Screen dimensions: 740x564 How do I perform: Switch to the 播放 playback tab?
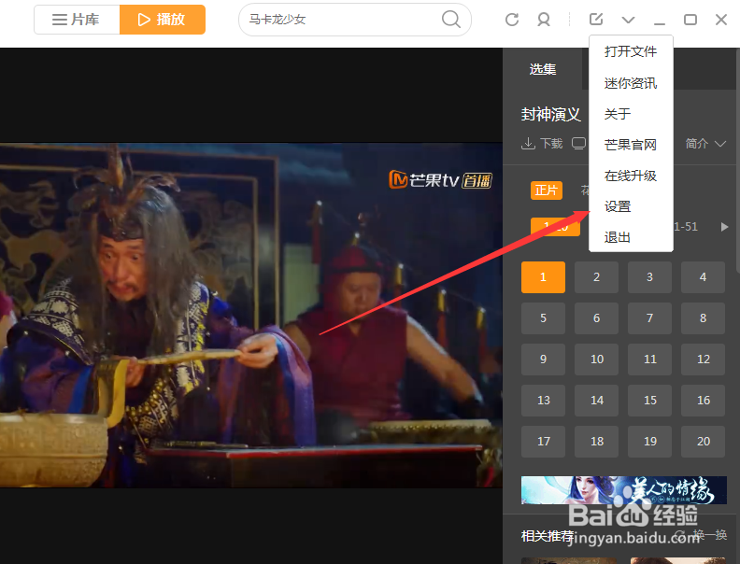coord(163,20)
